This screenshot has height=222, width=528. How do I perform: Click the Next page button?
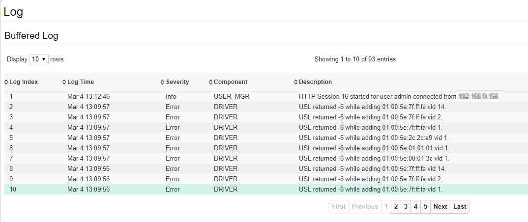(x=440, y=207)
